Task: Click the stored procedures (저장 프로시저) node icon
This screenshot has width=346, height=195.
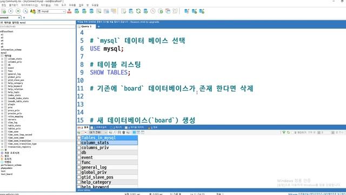Action: tap(2, 153)
